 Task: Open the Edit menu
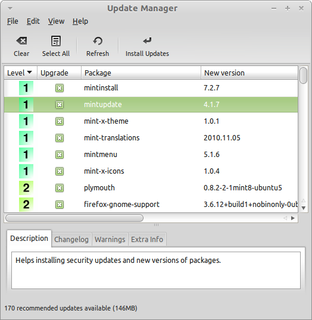(x=33, y=21)
